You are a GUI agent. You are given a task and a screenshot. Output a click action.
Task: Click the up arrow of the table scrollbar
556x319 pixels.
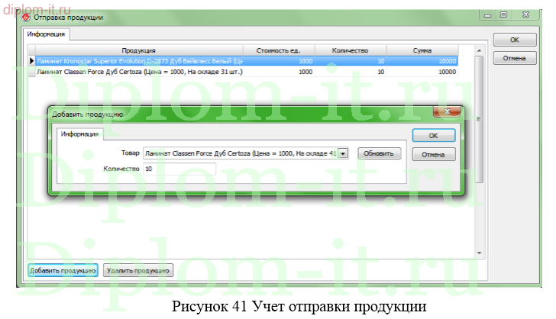(479, 51)
